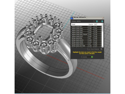Click the Calculate button

click(x=87, y=57)
